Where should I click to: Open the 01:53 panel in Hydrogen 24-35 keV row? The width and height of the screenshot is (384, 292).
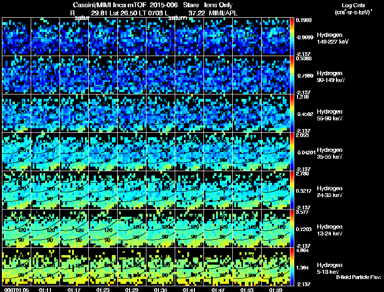(247, 190)
